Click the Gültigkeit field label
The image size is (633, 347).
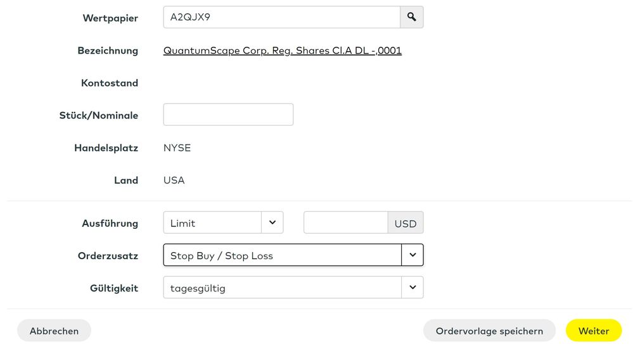[114, 288]
